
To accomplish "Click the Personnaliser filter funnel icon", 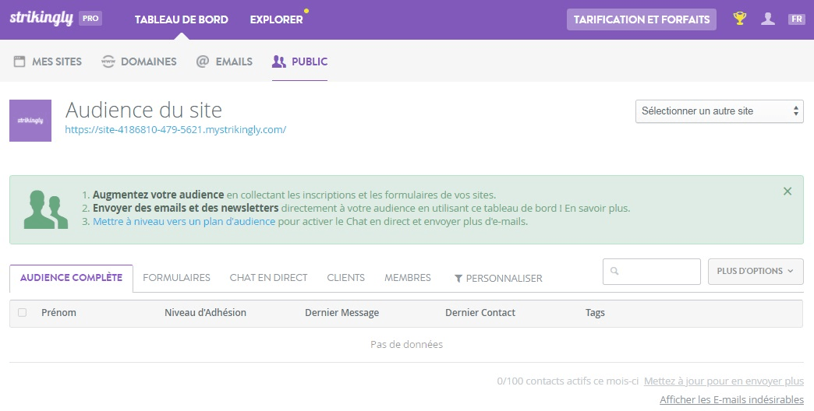I will [x=458, y=279].
